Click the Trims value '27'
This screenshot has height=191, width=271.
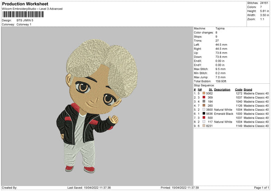coord(217,41)
